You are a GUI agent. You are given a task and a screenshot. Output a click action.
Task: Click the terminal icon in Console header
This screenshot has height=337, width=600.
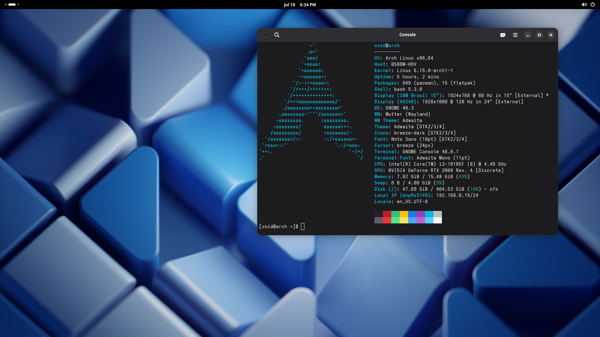[264, 35]
